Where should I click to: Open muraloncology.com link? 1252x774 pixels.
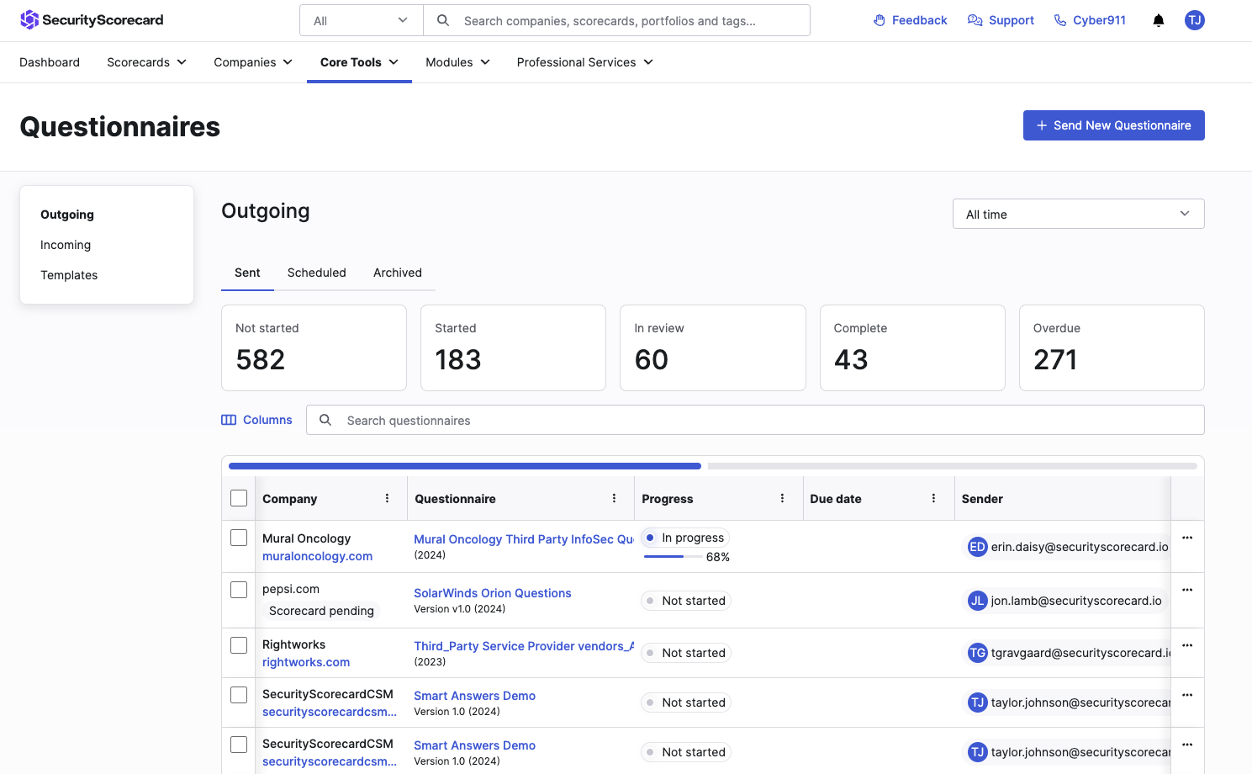[x=317, y=556]
